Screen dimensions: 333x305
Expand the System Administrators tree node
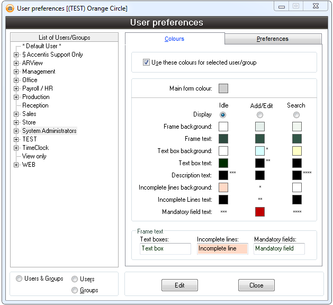pos(16,131)
